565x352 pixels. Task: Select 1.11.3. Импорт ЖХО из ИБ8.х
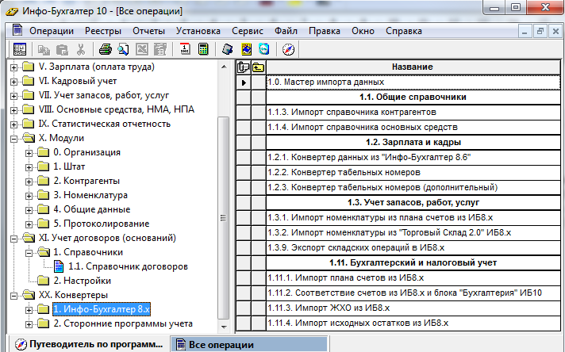[413, 308]
